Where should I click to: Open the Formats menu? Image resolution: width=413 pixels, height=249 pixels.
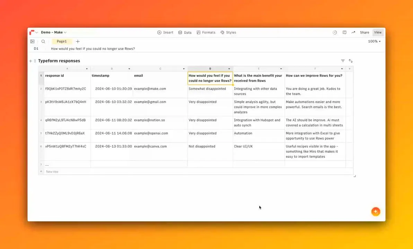click(x=206, y=33)
